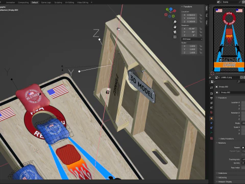Lock sidebar Rotation Z value
The width and height of the screenshot is (245, 184).
pos(201,35)
